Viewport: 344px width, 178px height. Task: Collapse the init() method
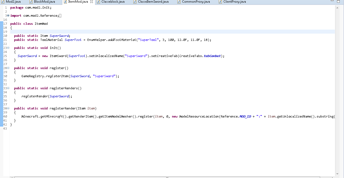8,48
